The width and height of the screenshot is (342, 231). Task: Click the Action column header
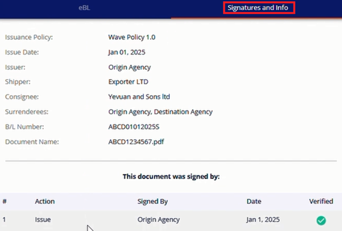[x=45, y=201]
